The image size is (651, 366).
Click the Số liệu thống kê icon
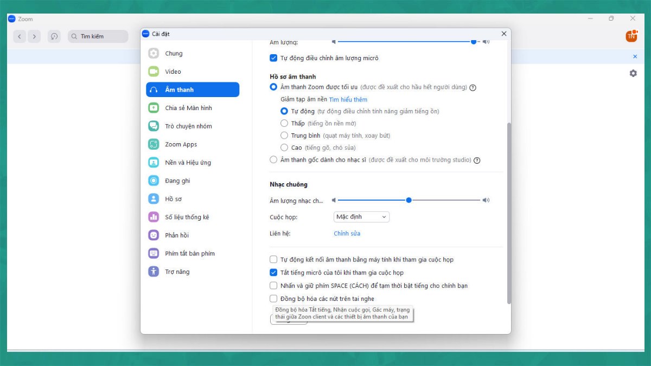pos(154,217)
